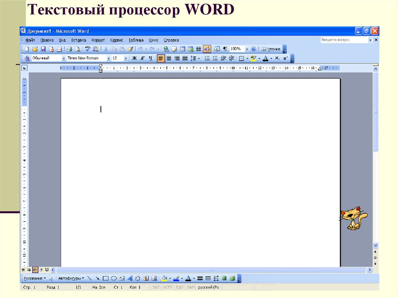This screenshot has height=298, width=398.
Task: Click the ЗАП status bar indicator
Action: [156, 288]
